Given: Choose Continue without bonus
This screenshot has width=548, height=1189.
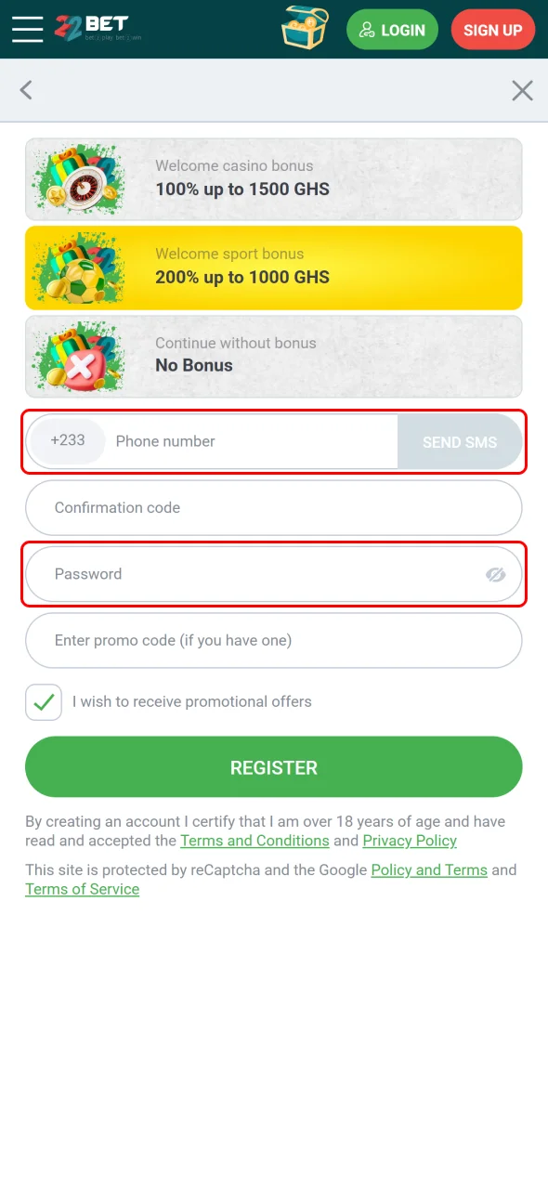Looking at the screenshot, I should (x=274, y=356).
